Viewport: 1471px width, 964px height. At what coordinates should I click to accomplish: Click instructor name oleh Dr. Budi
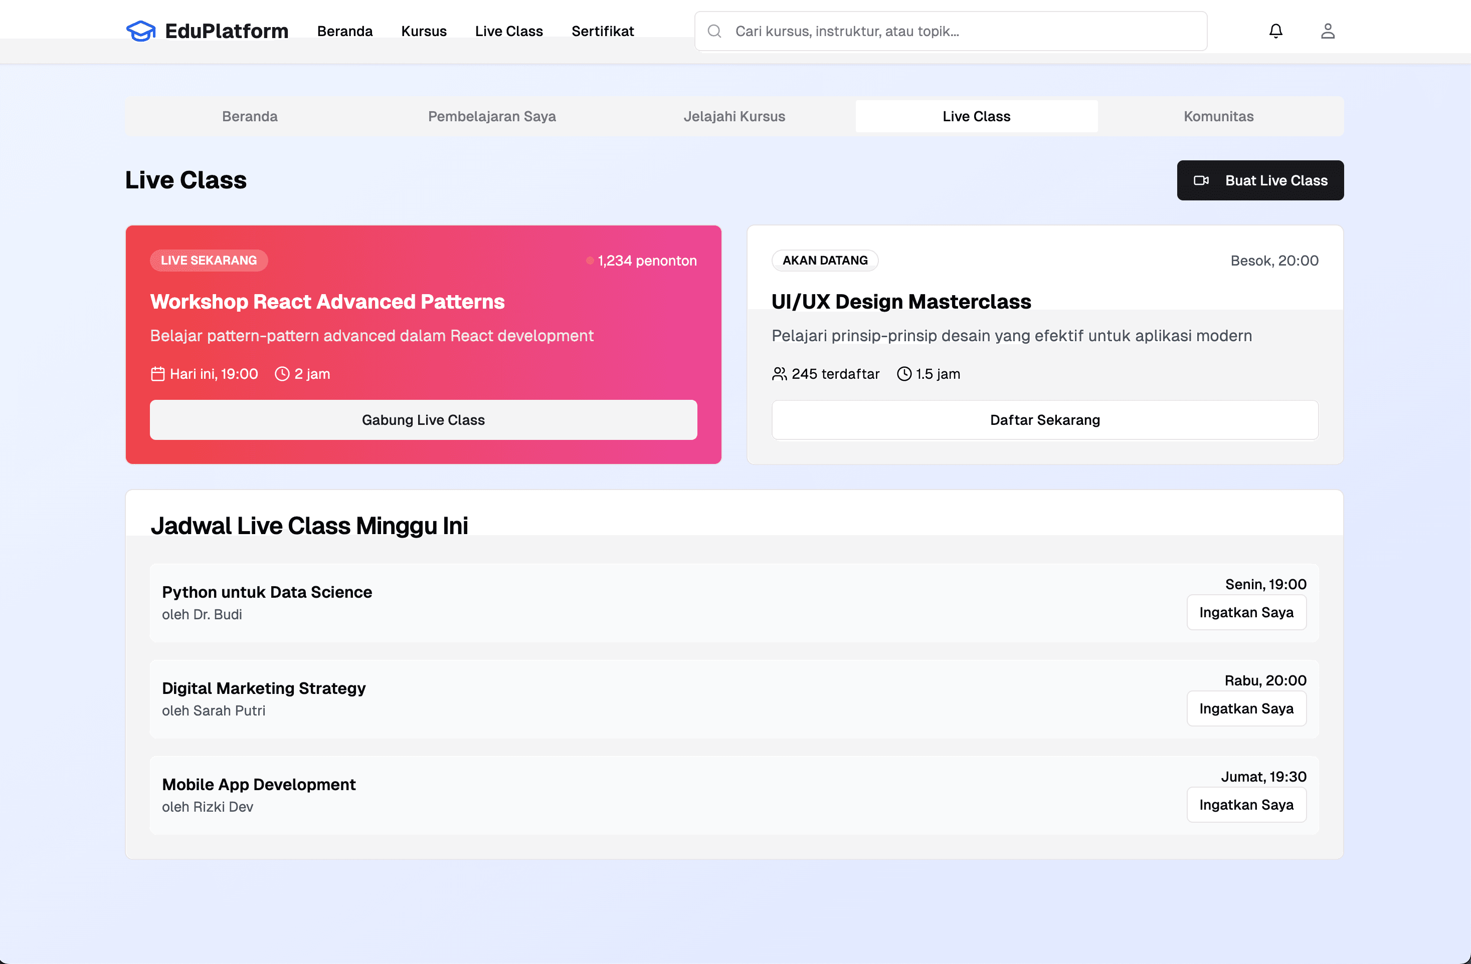click(202, 614)
